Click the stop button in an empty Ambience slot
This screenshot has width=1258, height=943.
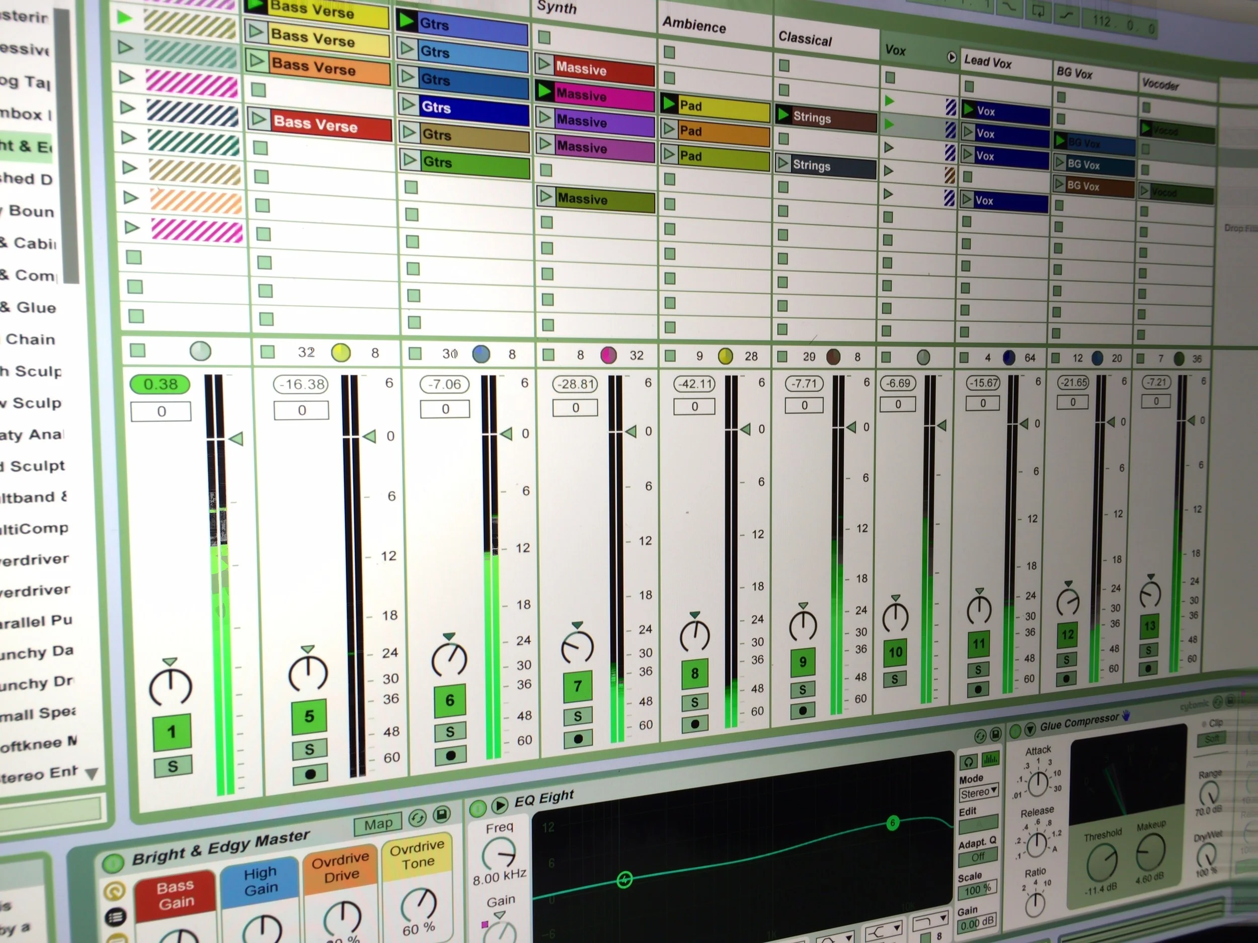coord(669,52)
